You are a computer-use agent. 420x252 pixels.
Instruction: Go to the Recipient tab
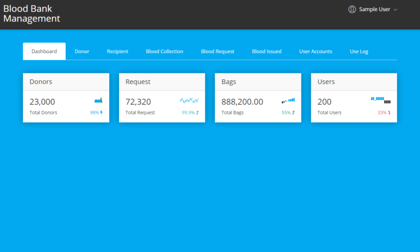pos(118,51)
